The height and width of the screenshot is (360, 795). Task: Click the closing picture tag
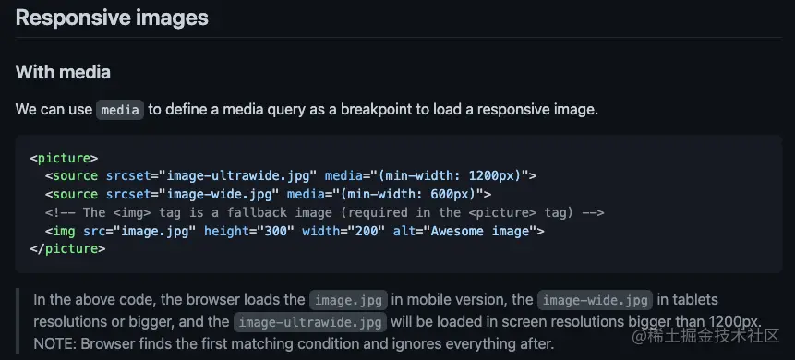click(67, 249)
